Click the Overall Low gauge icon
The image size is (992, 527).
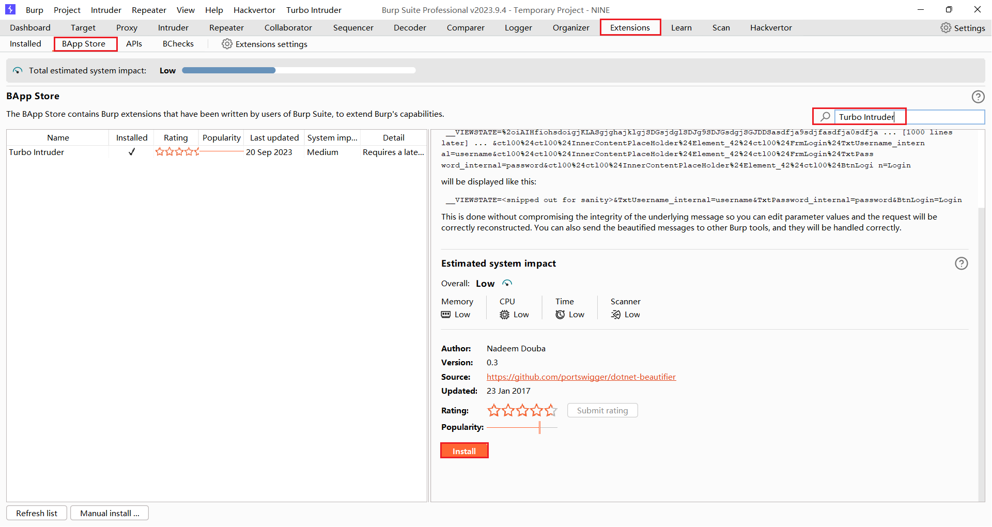[x=507, y=283]
